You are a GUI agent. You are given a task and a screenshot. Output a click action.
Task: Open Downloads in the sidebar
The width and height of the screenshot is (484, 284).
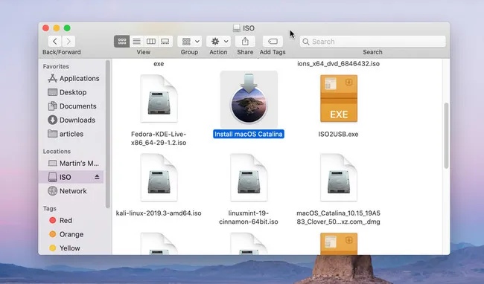point(71,120)
